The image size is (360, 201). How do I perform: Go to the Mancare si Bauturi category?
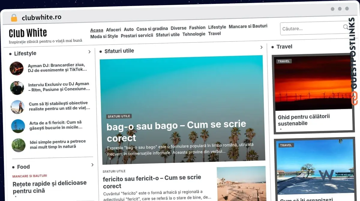[x=248, y=26]
